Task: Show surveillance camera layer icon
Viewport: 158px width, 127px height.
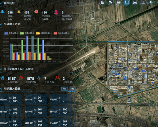Action: (x=110, y=2)
